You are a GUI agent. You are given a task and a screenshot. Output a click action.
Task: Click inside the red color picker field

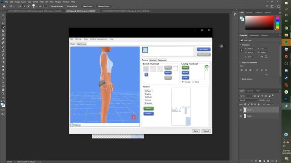[x=259, y=23]
